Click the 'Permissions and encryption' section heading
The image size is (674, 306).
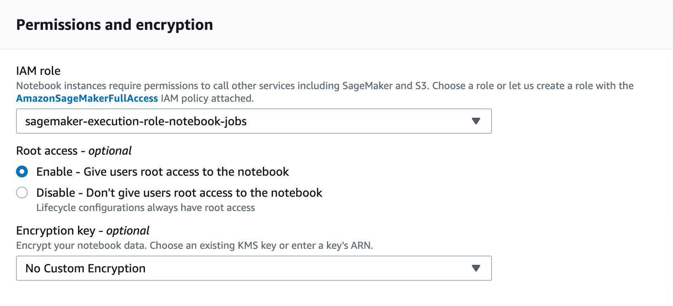(x=115, y=25)
